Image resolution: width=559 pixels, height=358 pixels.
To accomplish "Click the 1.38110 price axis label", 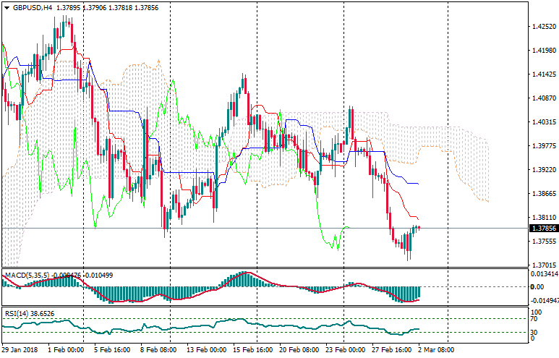I will (543, 217).
